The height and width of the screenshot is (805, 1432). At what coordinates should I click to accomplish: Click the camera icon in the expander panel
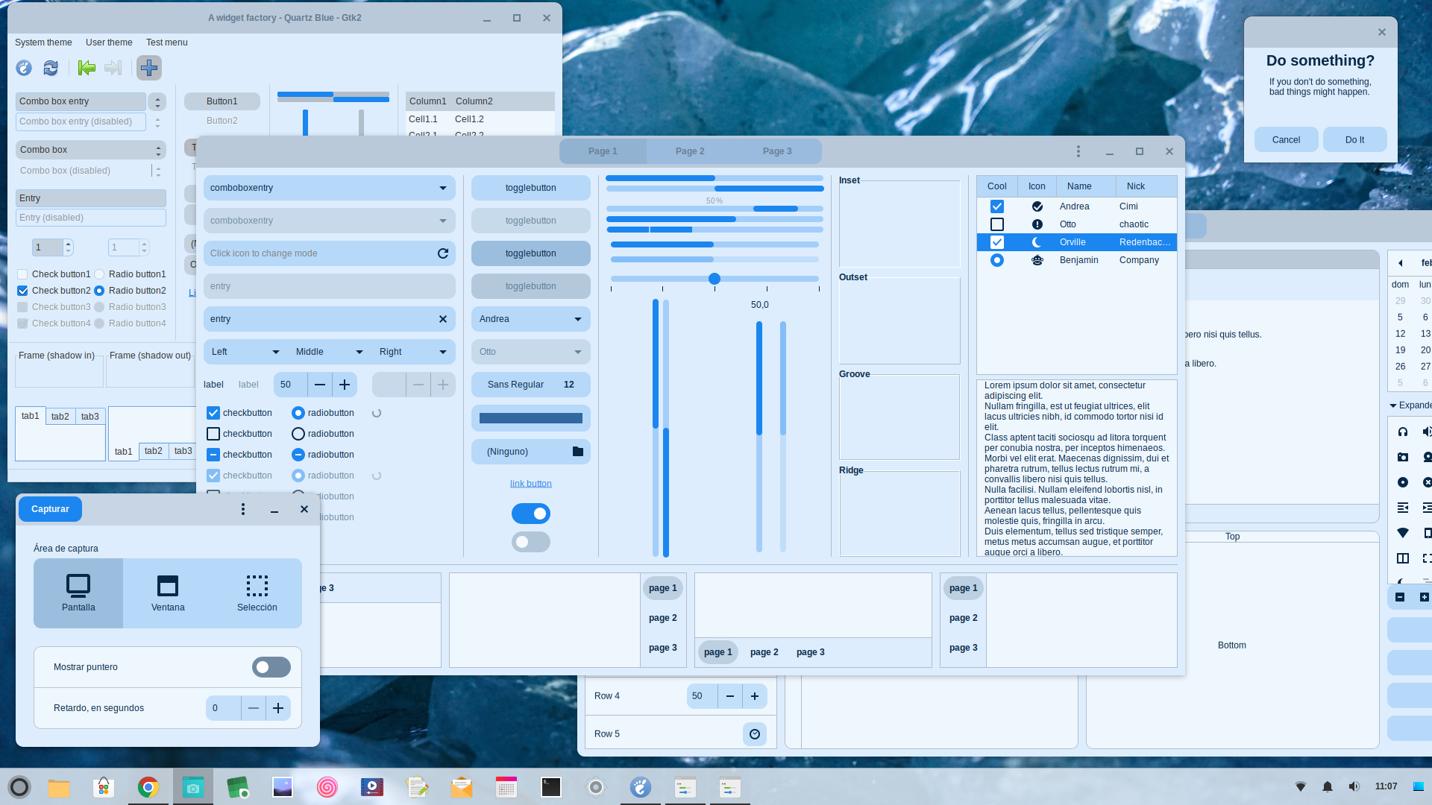click(1403, 457)
